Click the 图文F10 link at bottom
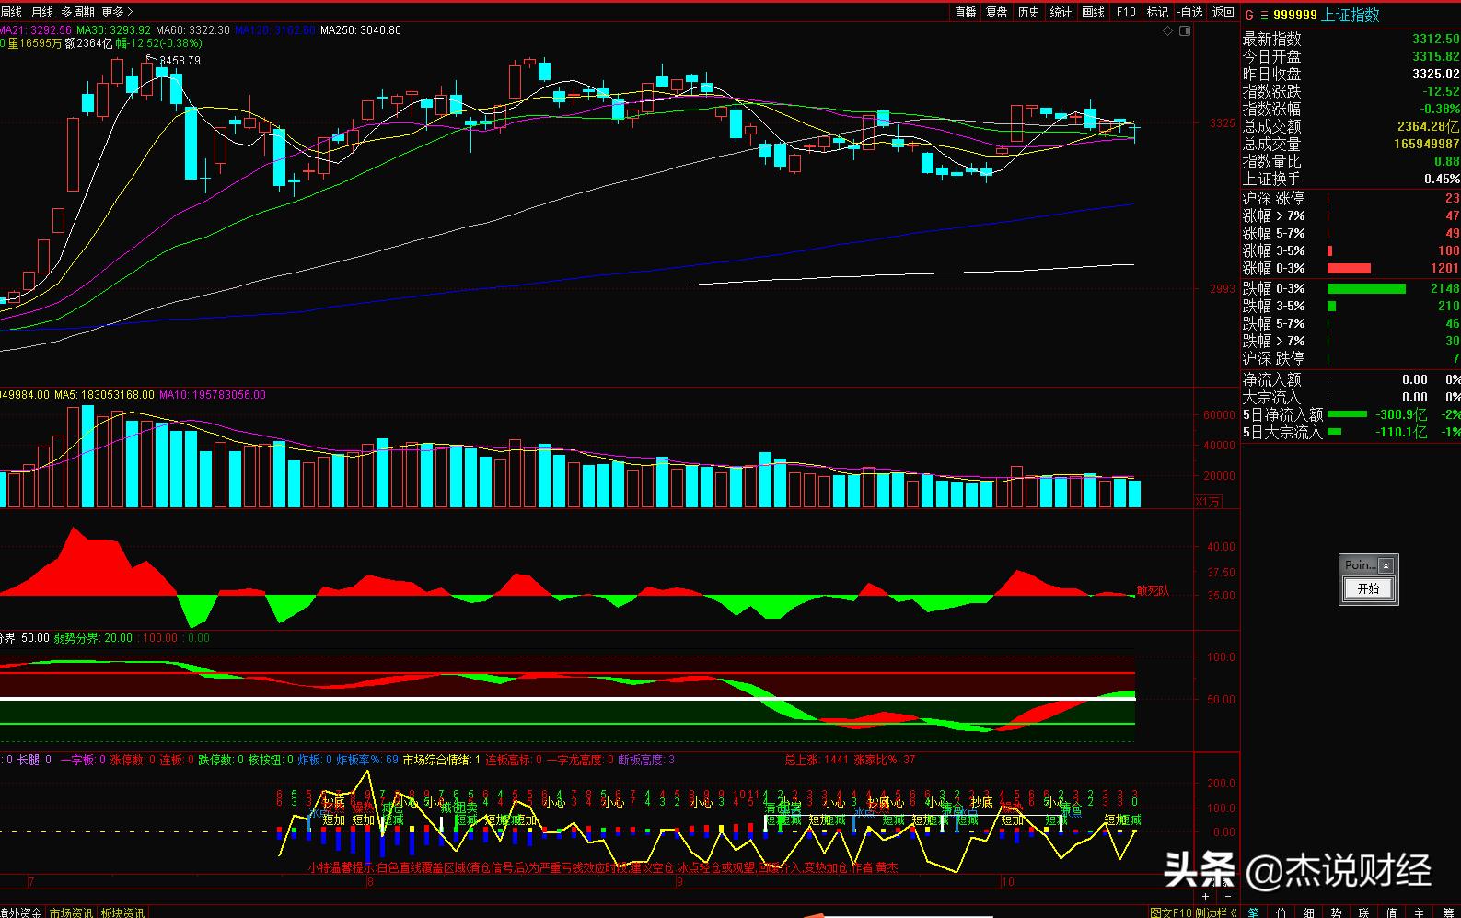This screenshot has height=918, width=1461. pos(1171,912)
